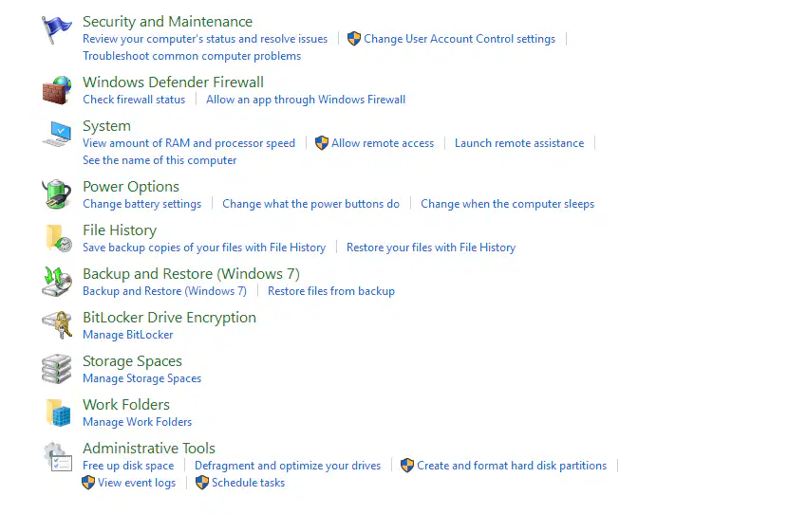
Task: Open the Power Options heading
Action: (x=131, y=187)
